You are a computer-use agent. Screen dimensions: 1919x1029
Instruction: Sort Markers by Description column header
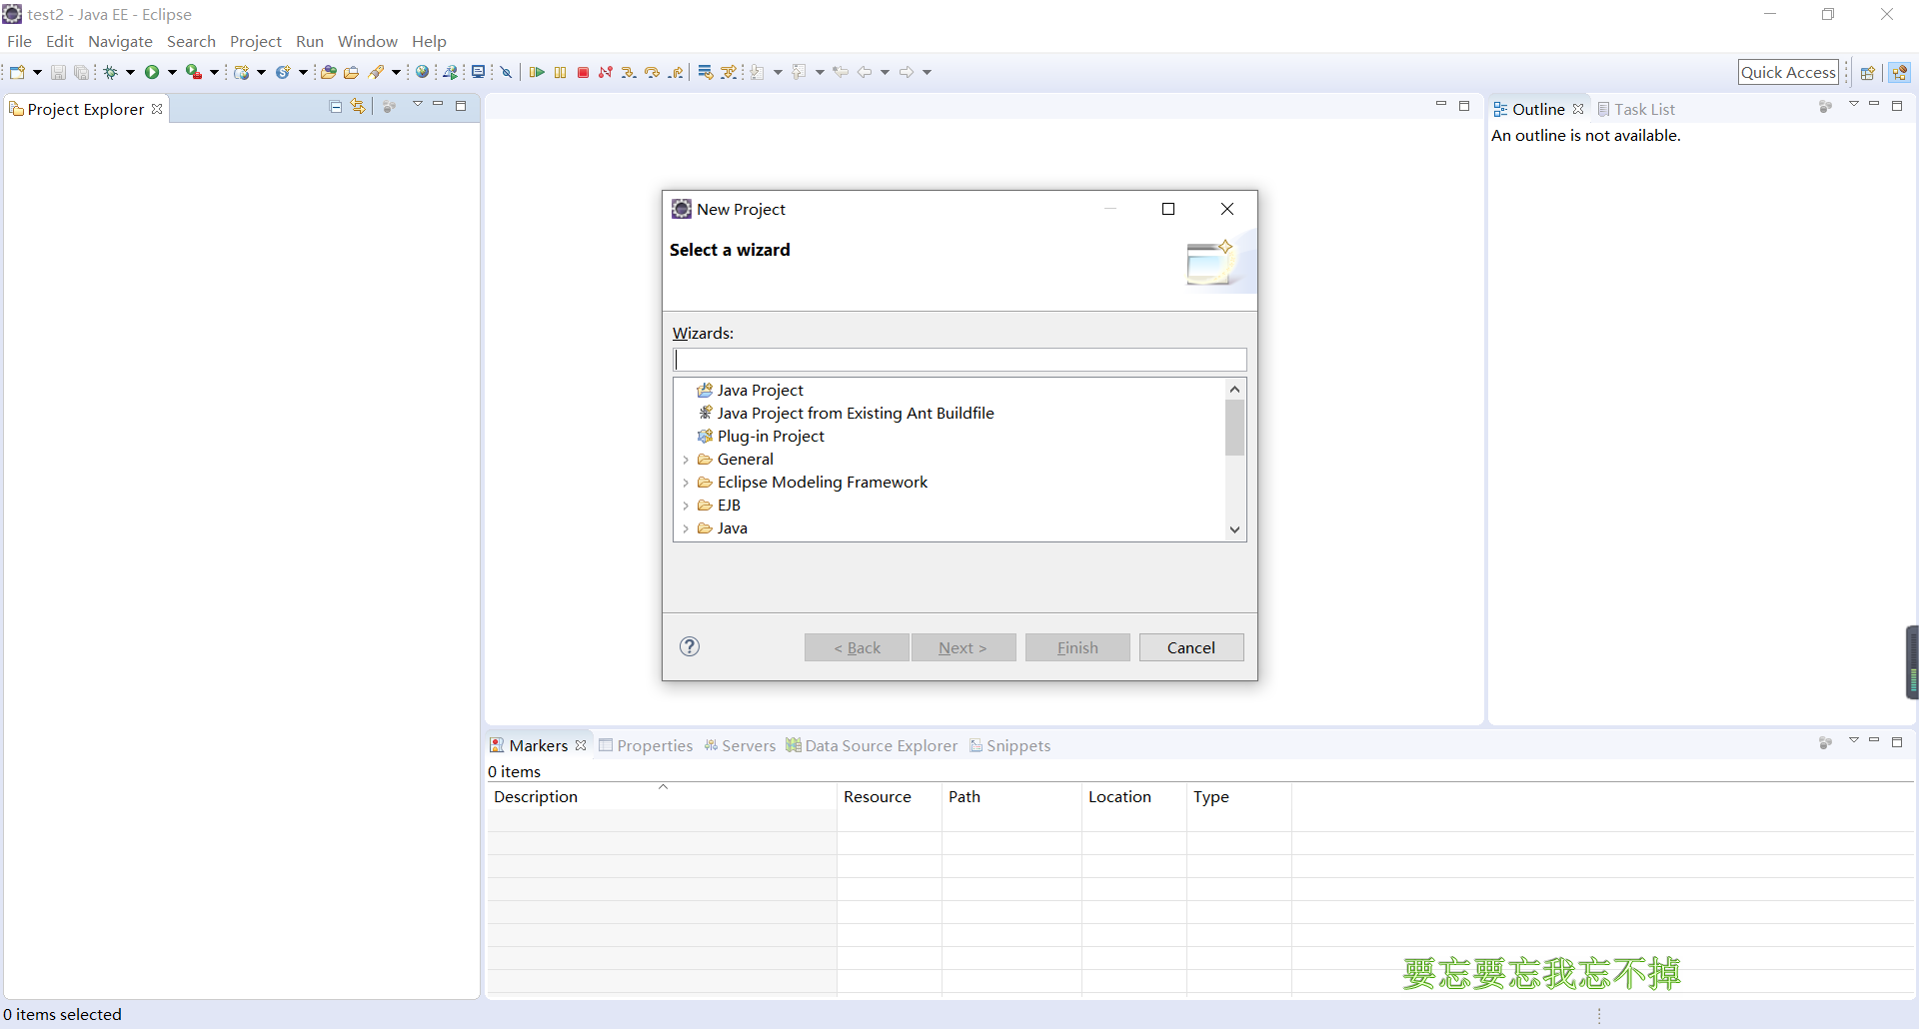662,796
